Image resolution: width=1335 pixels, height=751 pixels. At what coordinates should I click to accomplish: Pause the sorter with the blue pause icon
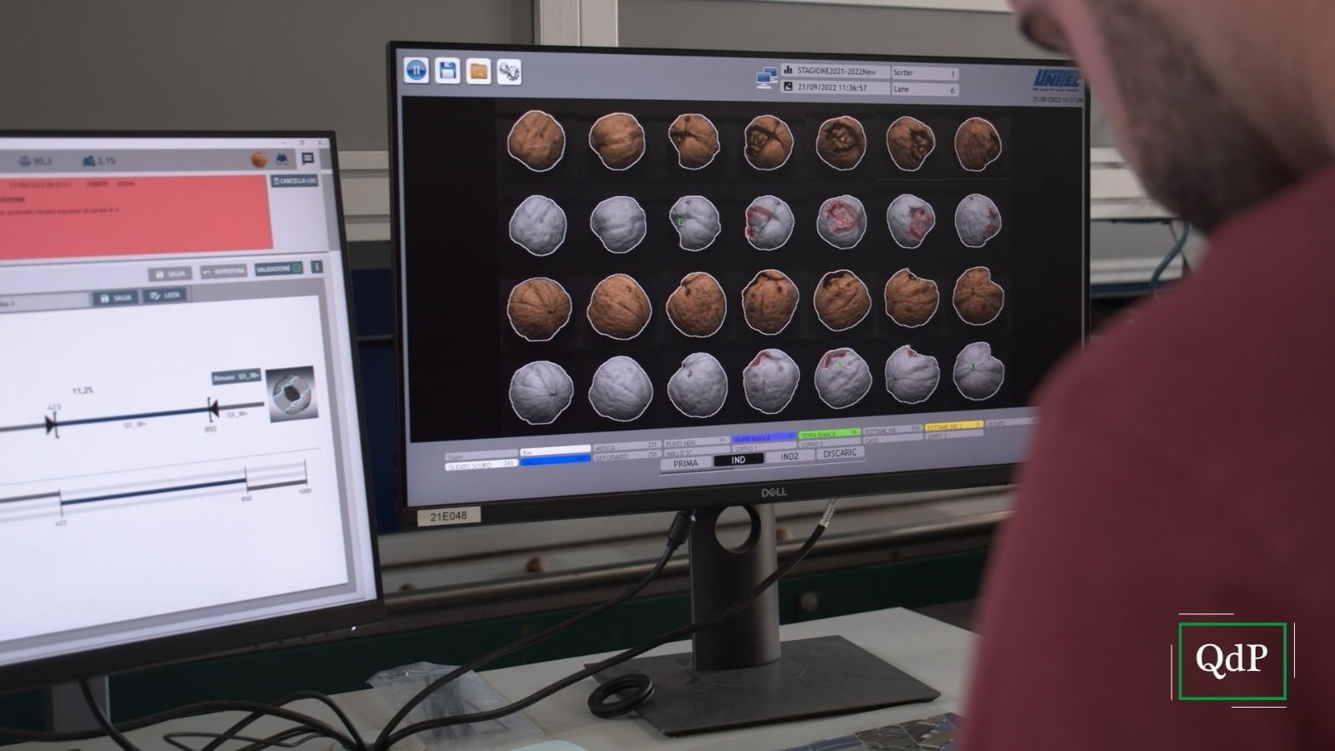(x=417, y=70)
